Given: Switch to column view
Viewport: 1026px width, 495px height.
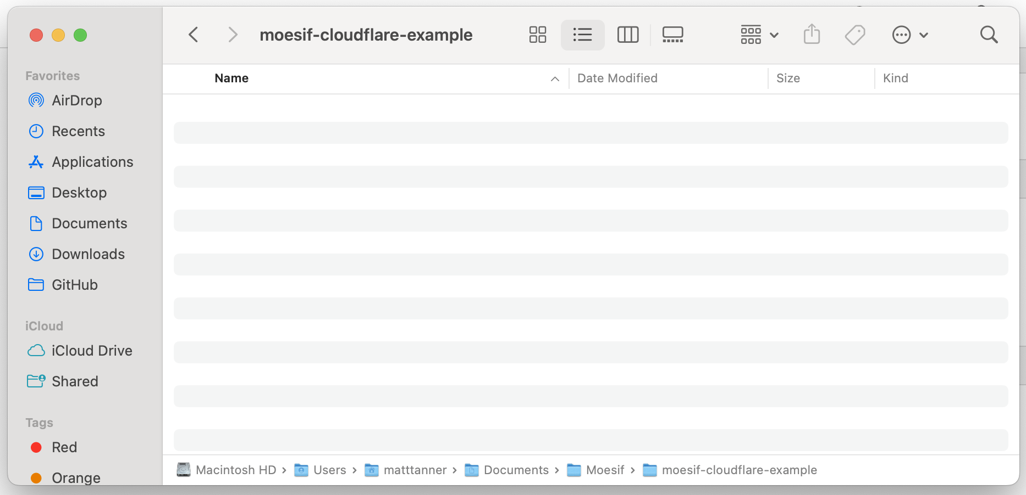Looking at the screenshot, I should pyautogui.click(x=628, y=34).
